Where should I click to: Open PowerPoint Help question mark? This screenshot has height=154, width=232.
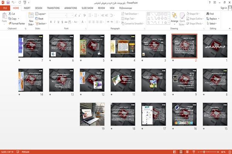pyautogui.click(x=210, y=3)
